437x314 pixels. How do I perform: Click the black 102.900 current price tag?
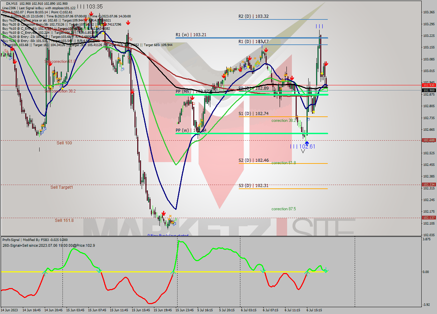(428, 90)
